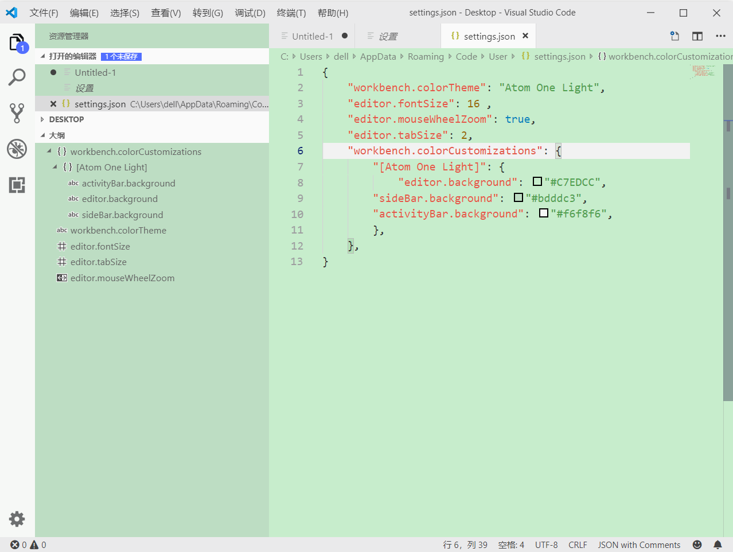Click UTF-8 in the status bar
733x552 pixels.
tap(546, 545)
